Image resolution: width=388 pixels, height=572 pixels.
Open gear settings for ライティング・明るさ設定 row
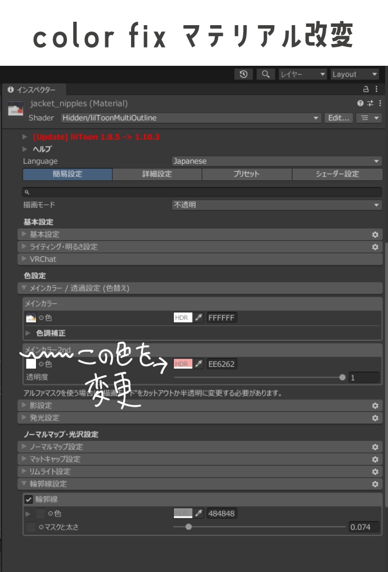click(375, 247)
